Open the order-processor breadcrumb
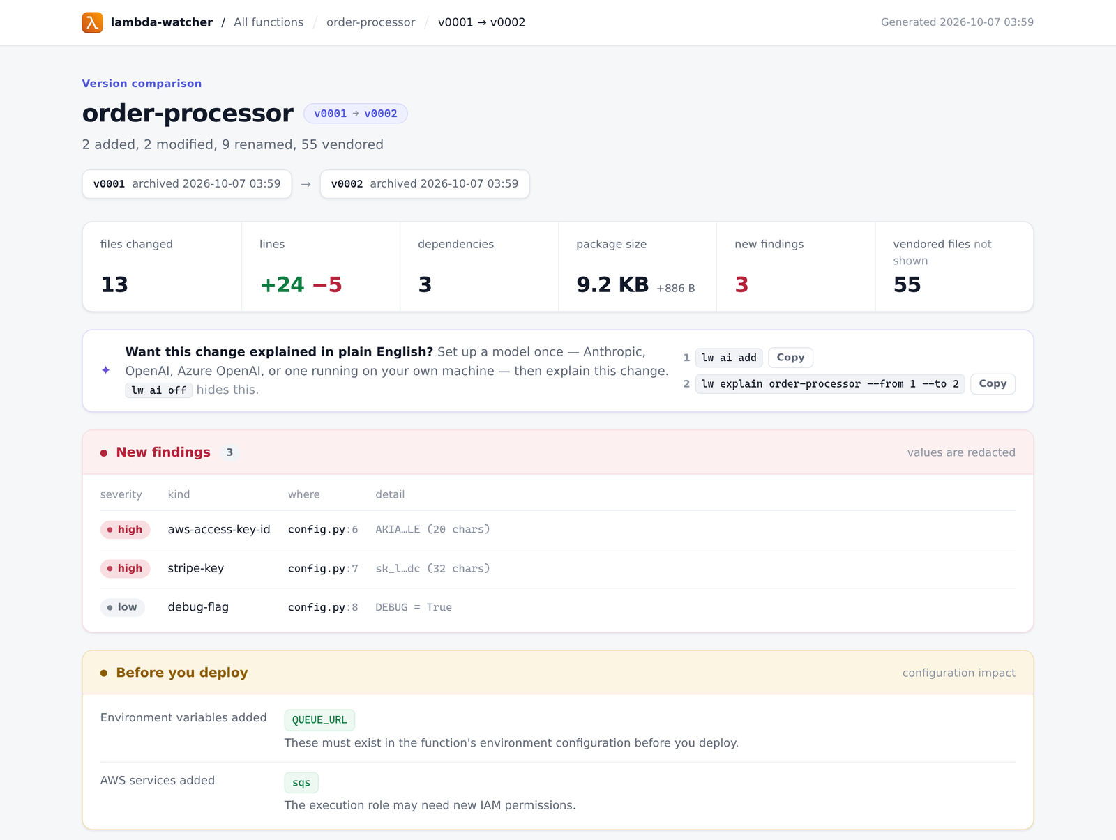 tap(370, 22)
